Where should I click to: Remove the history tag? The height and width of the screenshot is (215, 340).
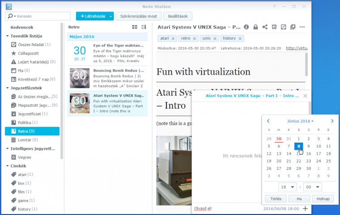point(240,38)
